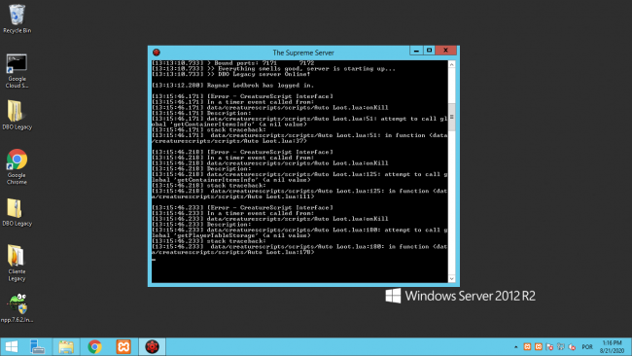632x356 pixels.
Task: Select the DBO Legacy zipped folder icon
Action: tap(17, 212)
